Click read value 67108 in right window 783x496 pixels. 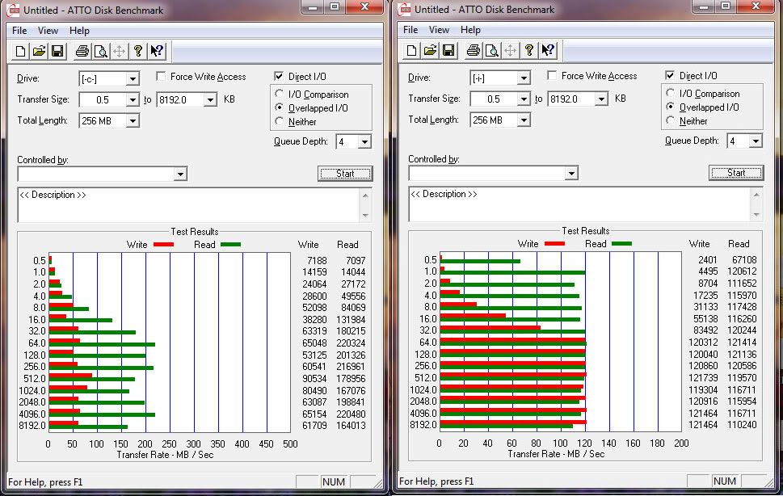click(744, 259)
